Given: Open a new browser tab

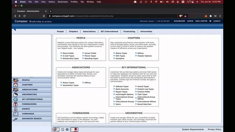Looking at the screenshot, I should [51, 11].
